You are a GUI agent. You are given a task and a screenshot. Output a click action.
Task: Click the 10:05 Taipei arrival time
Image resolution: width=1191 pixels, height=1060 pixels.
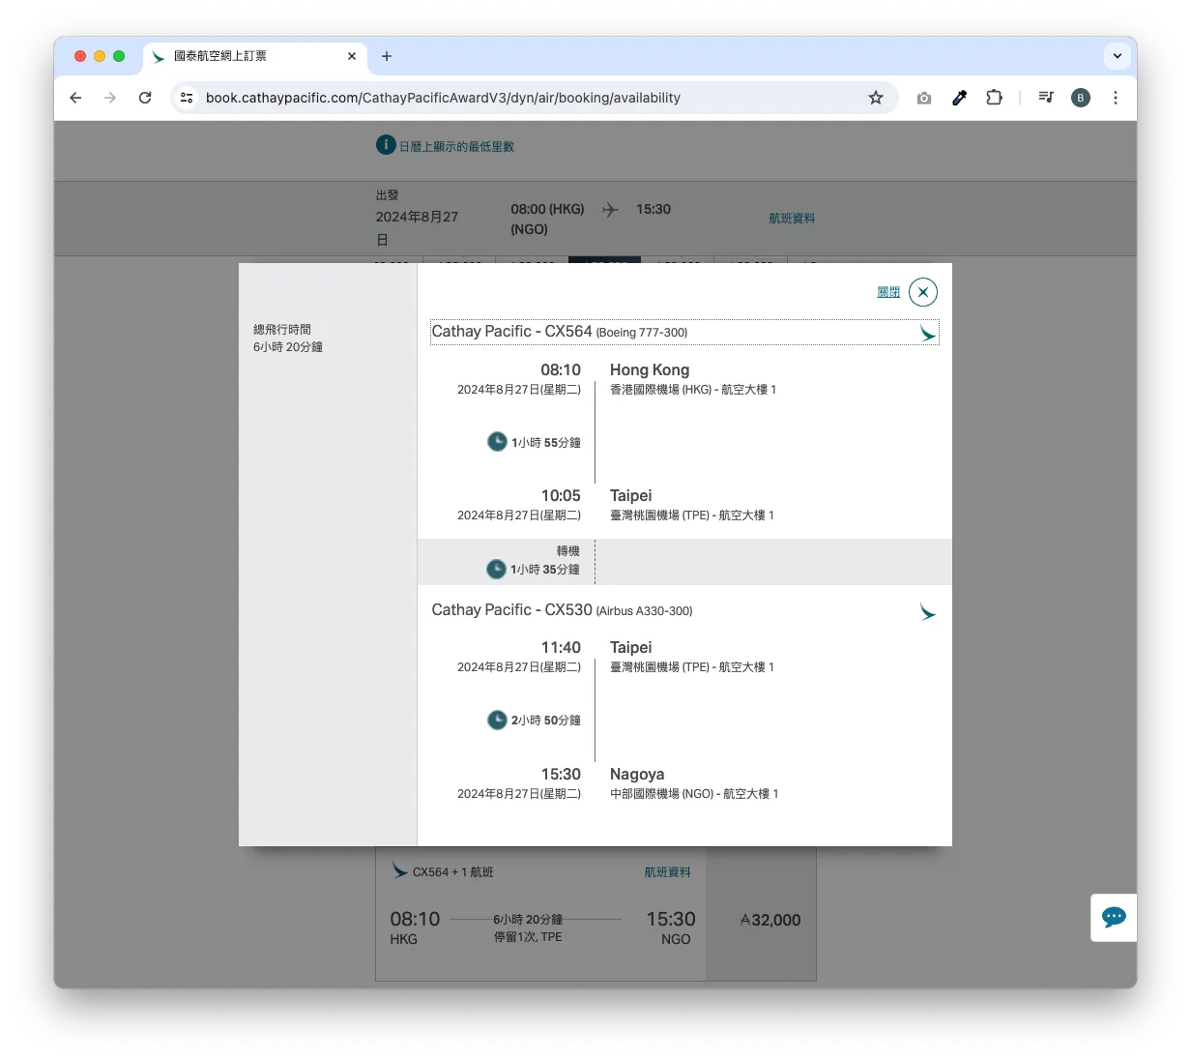tap(561, 495)
